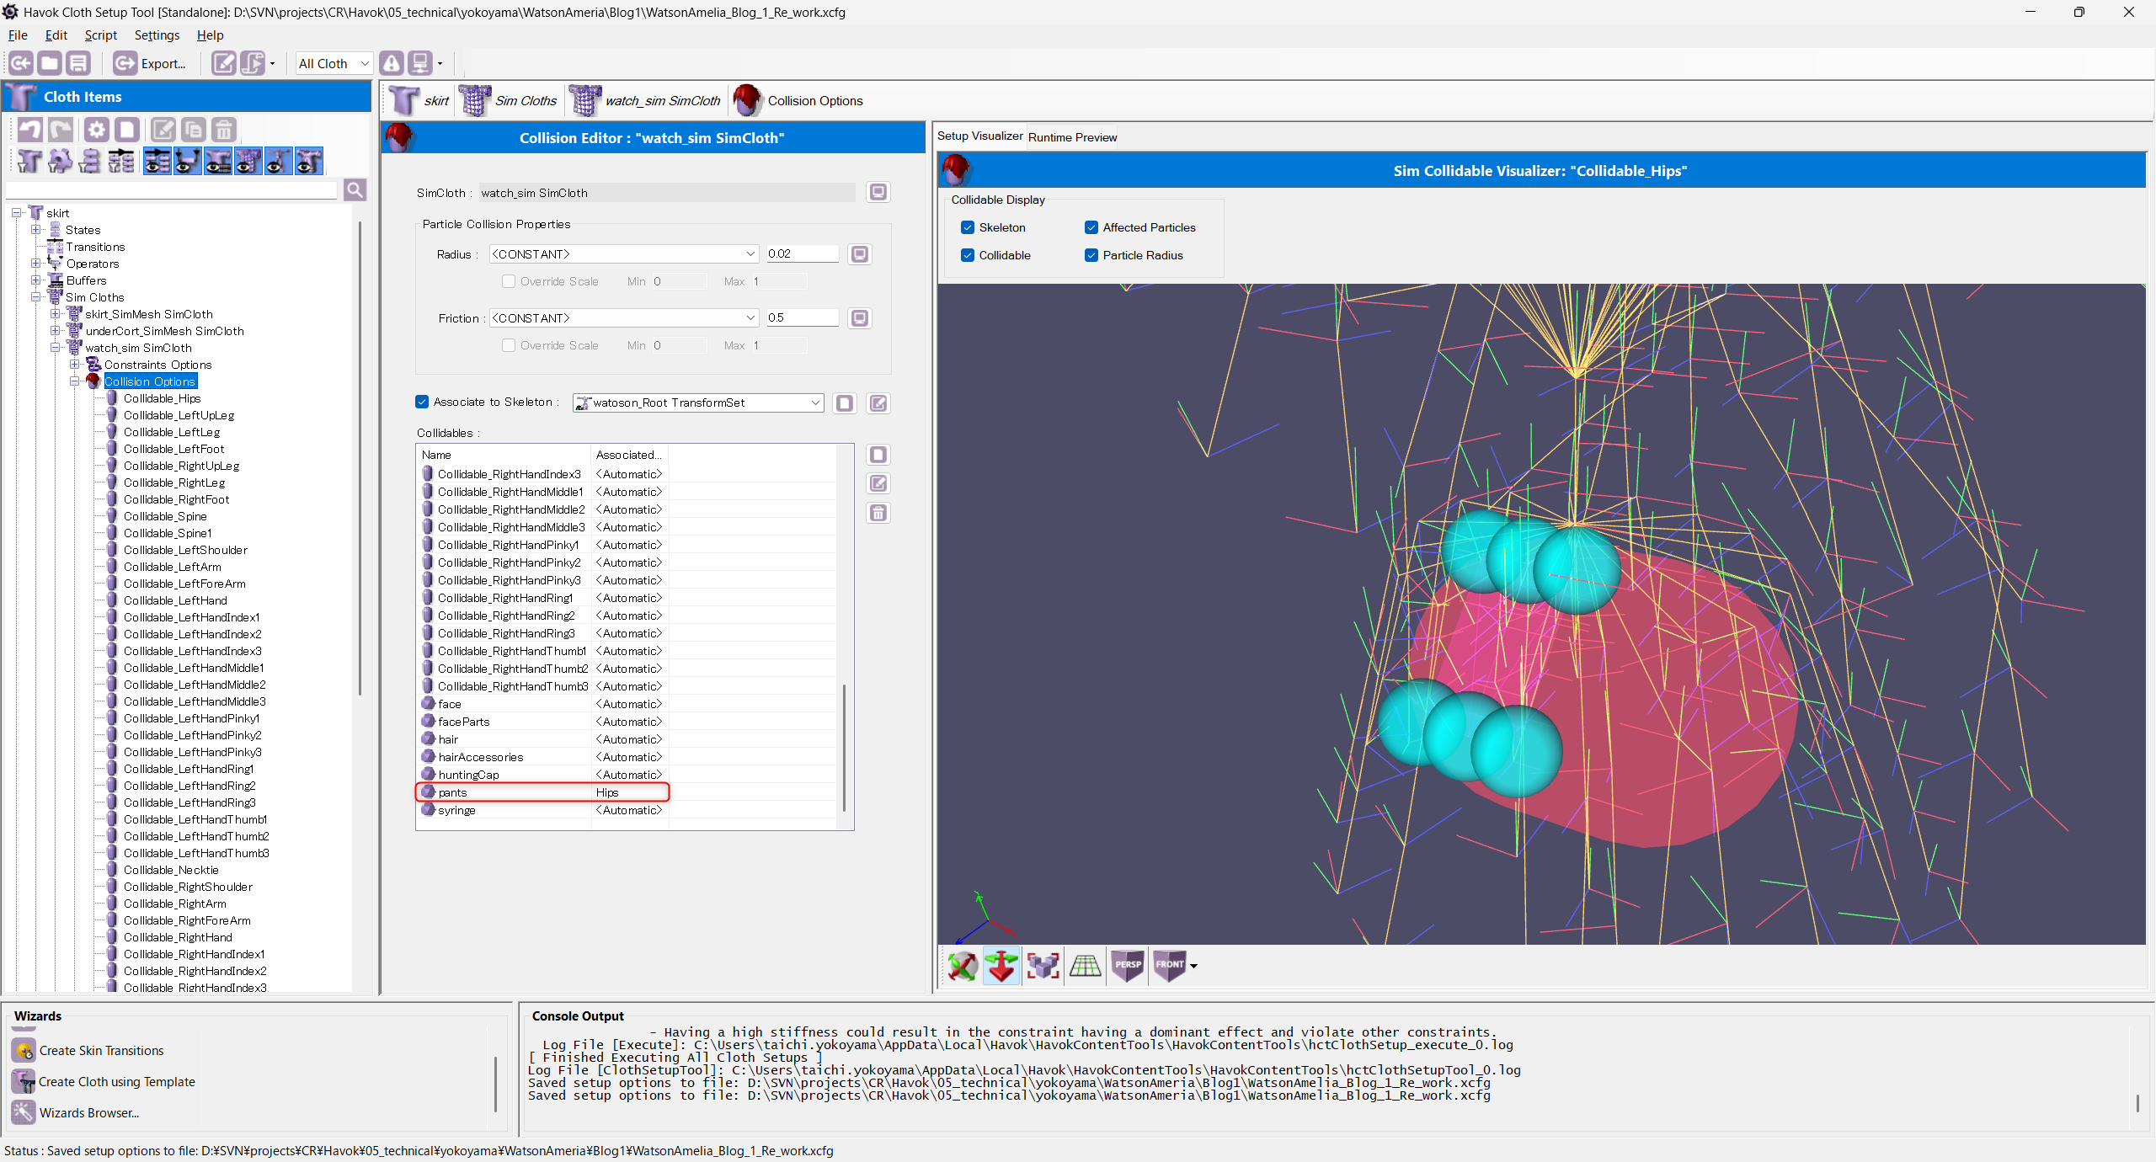Image resolution: width=2156 pixels, height=1162 pixels.
Task: Click the import arrow icon in main toolbar
Action: tap(21, 63)
